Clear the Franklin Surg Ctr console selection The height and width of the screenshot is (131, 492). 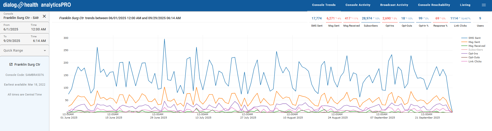(44, 16)
